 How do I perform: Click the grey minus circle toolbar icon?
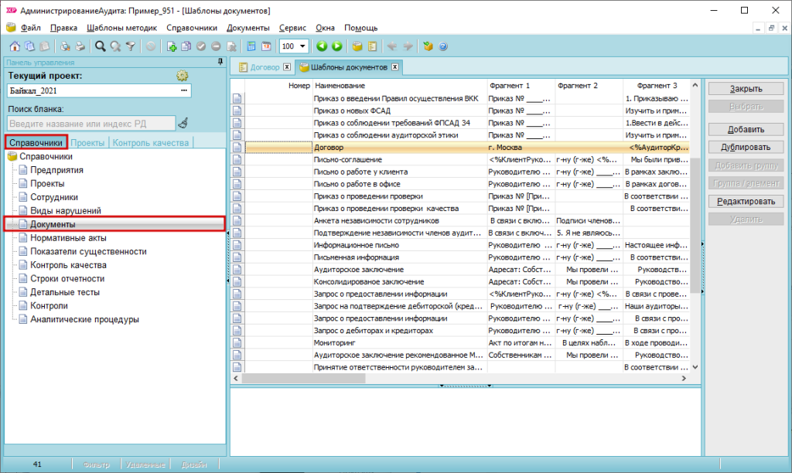coord(217,46)
